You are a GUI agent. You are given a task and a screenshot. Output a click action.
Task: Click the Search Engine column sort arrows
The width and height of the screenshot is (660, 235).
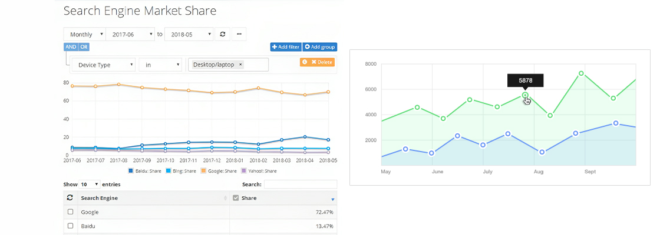225,198
